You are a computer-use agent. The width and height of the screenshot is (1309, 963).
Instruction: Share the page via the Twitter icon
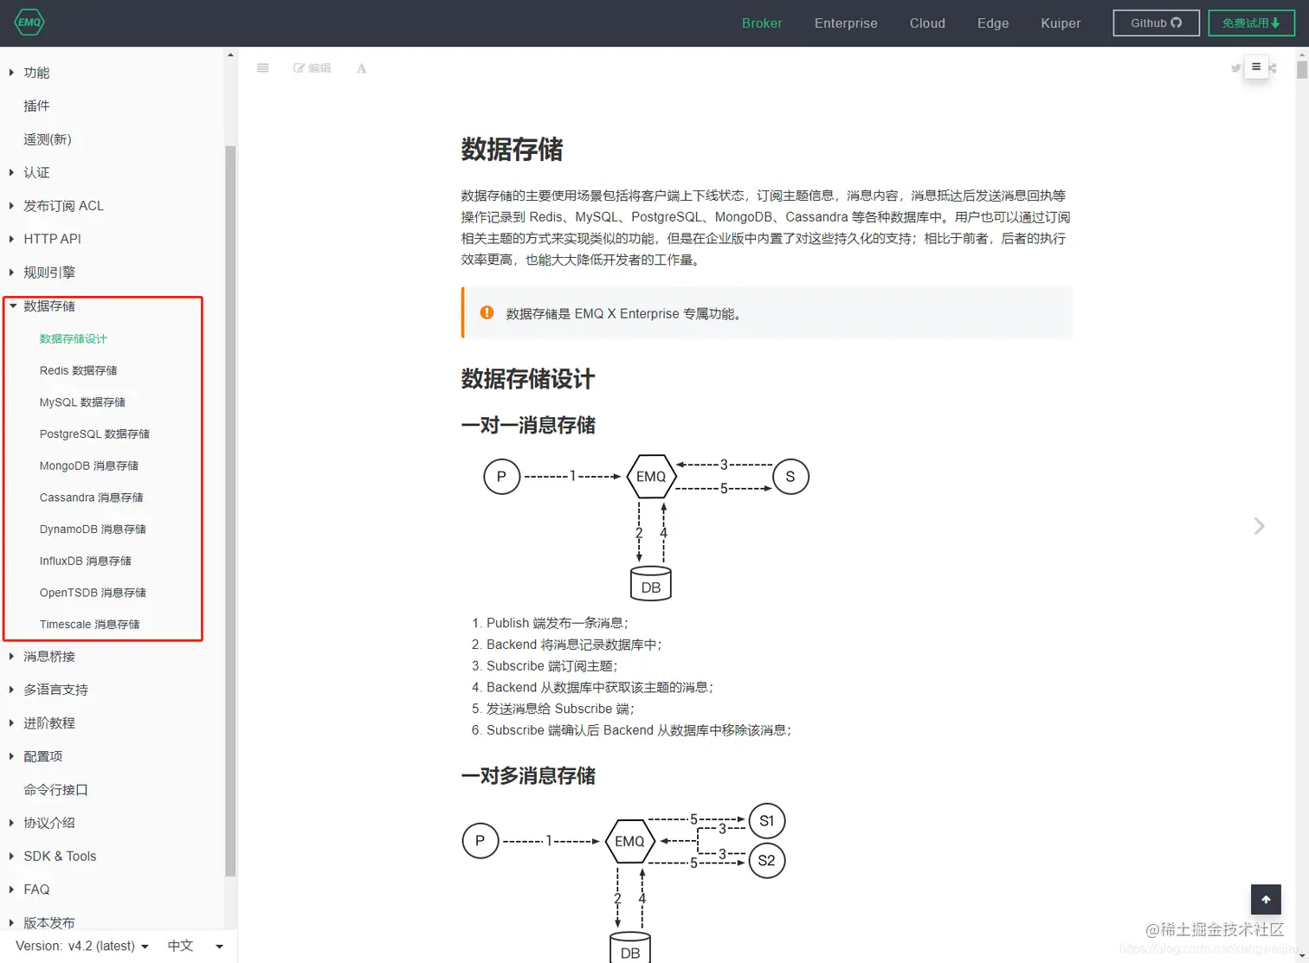[1235, 67]
